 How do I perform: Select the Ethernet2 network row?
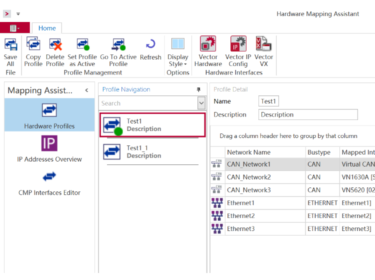pos(292,216)
